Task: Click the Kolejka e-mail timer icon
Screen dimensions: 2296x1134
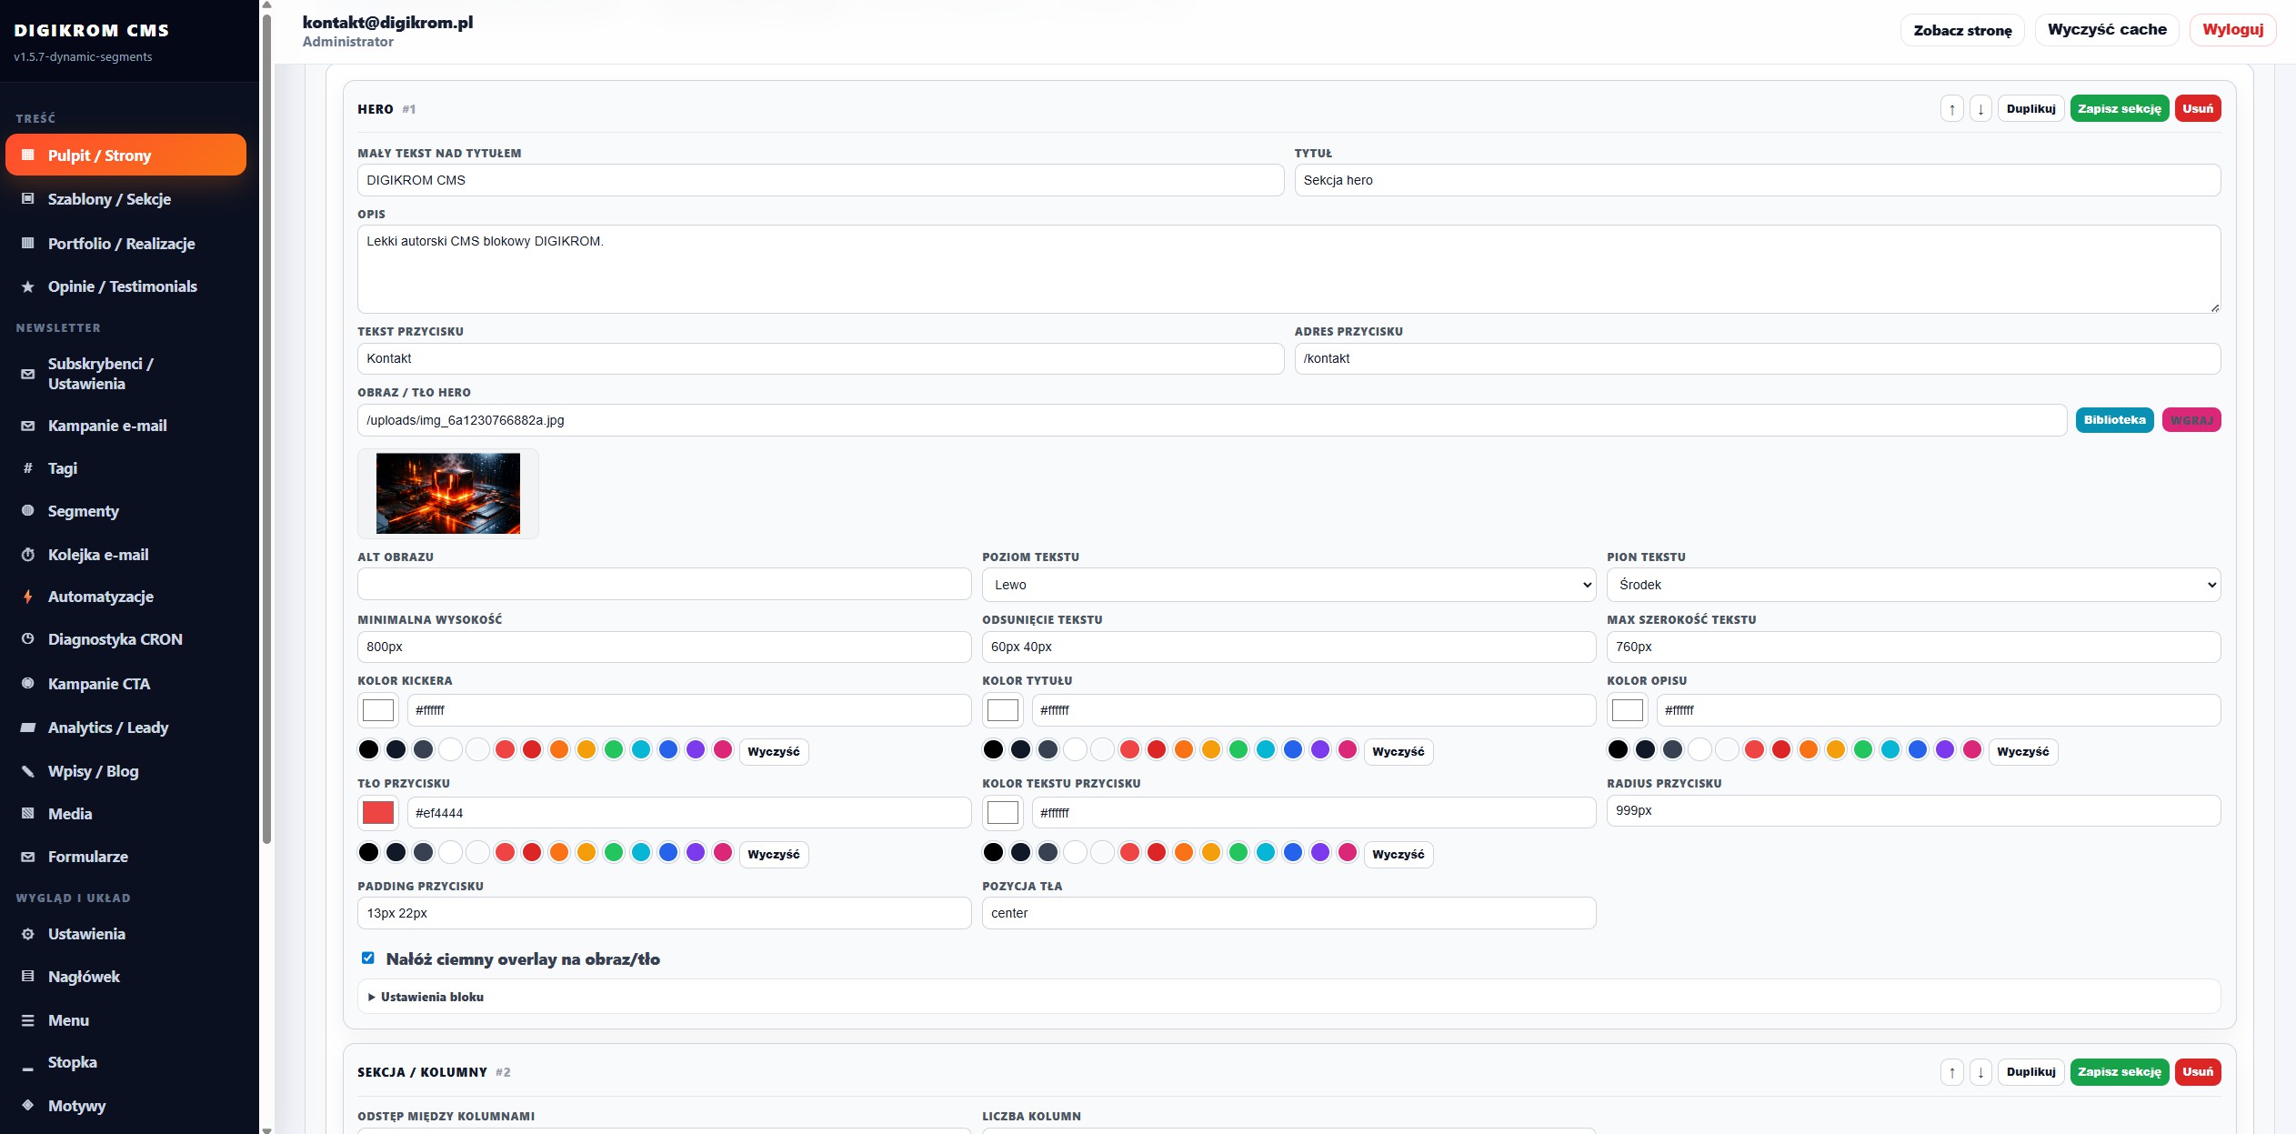Action: pos(28,555)
